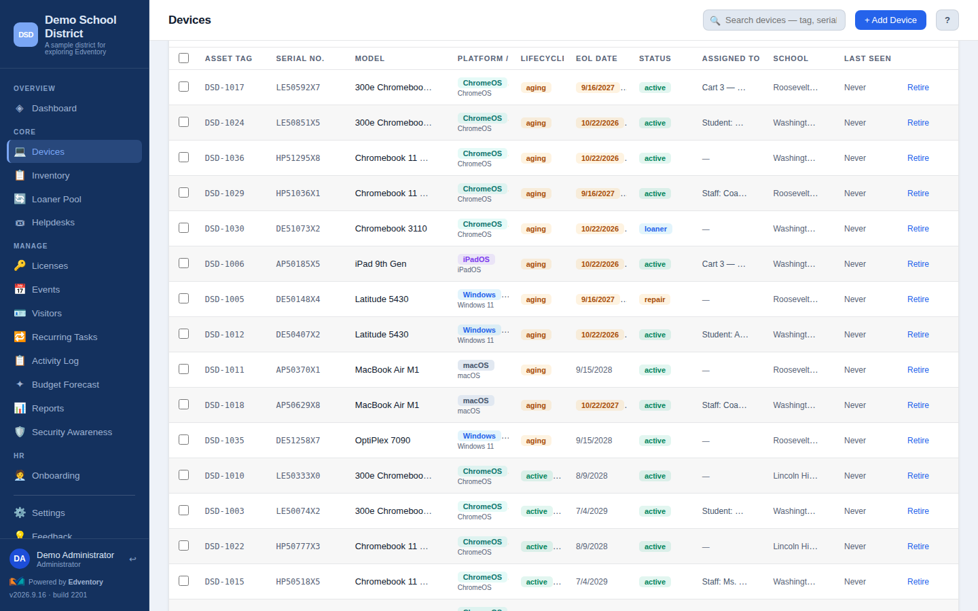Click serial number LE50074X2
Screen dimensions: 978x611
tap(298, 511)
